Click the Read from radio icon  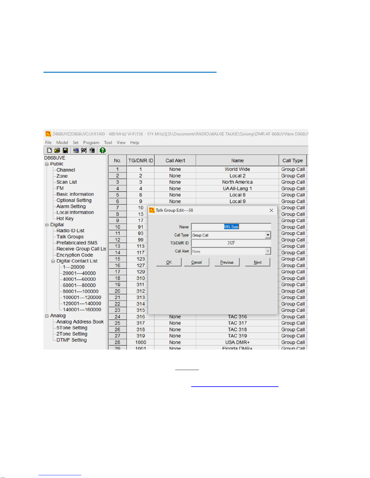click(76, 150)
